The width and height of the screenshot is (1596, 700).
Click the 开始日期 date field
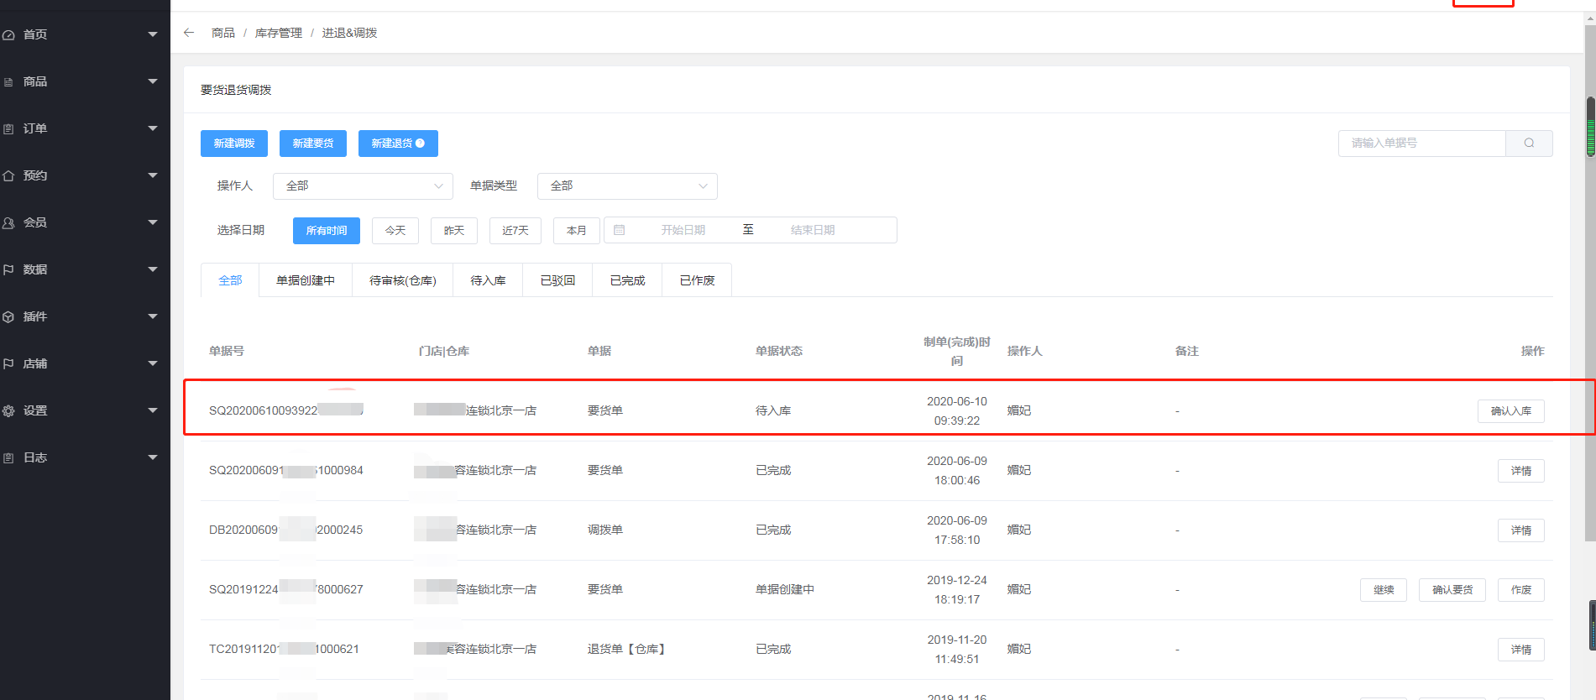click(683, 230)
